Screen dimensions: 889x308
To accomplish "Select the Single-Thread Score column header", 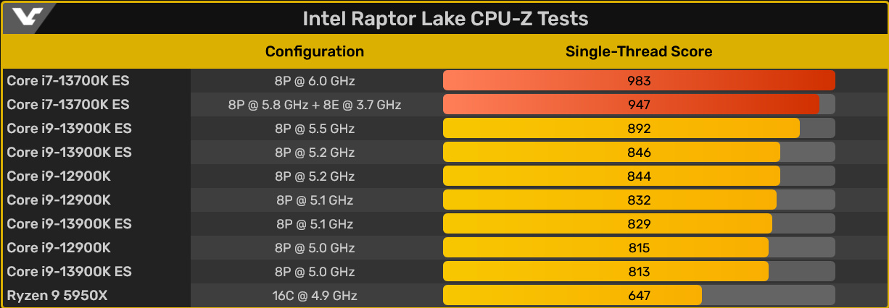I will pyautogui.click(x=638, y=51).
